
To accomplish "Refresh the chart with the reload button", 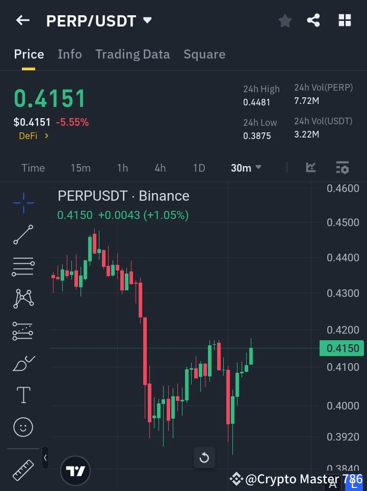I will point(204,457).
